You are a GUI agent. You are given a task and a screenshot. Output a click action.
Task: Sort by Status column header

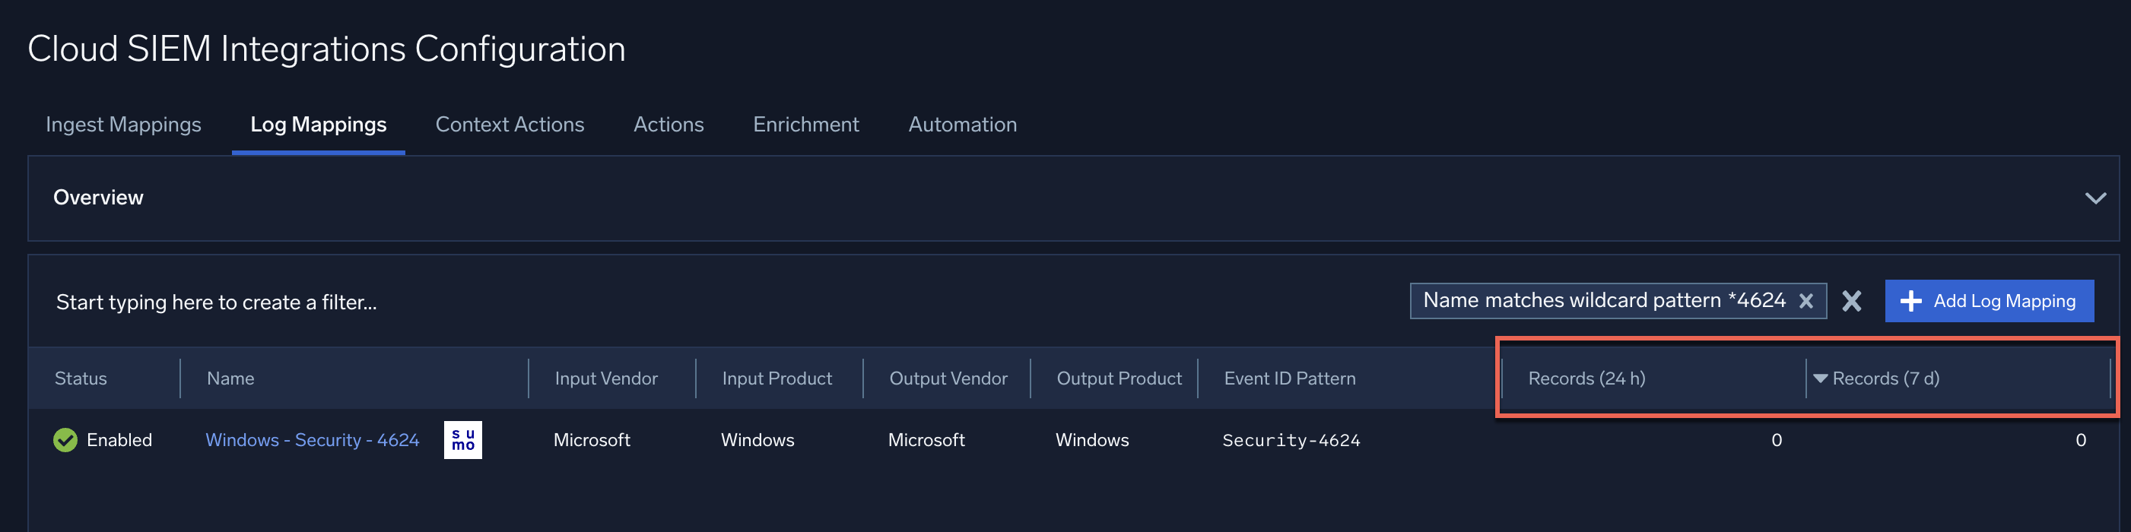coord(81,378)
